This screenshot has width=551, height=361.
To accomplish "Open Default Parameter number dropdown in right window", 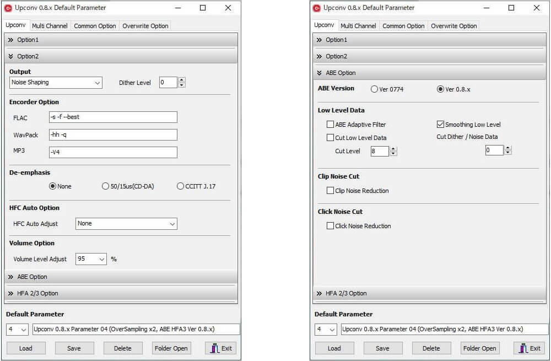I will coord(326,330).
